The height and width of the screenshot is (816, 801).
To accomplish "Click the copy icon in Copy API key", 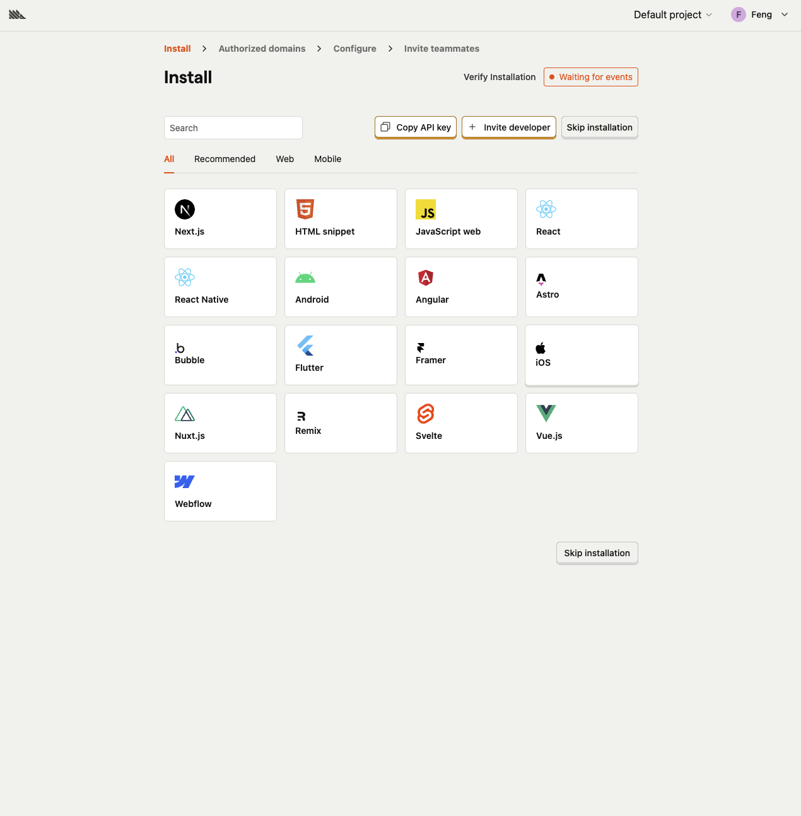I will coord(385,127).
